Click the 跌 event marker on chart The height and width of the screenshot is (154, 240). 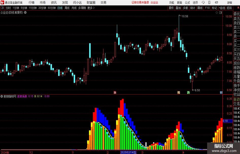click(x=188, y=92)
